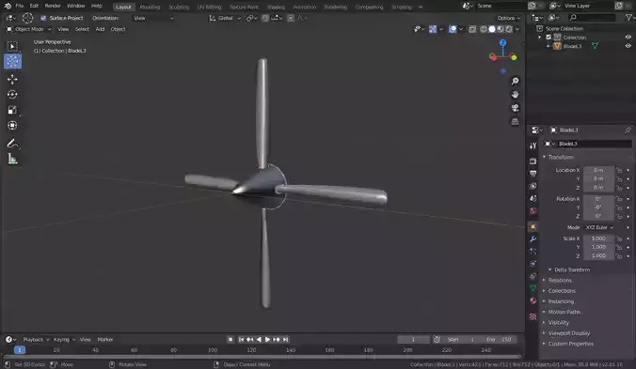Open the Keying popover in timeline
Screen dimensions: 636x369
click(x=64, y=340)
